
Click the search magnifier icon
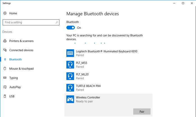pos(57,22)
